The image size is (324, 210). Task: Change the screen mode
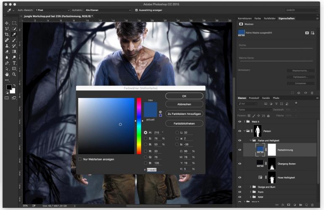point(14,98)
